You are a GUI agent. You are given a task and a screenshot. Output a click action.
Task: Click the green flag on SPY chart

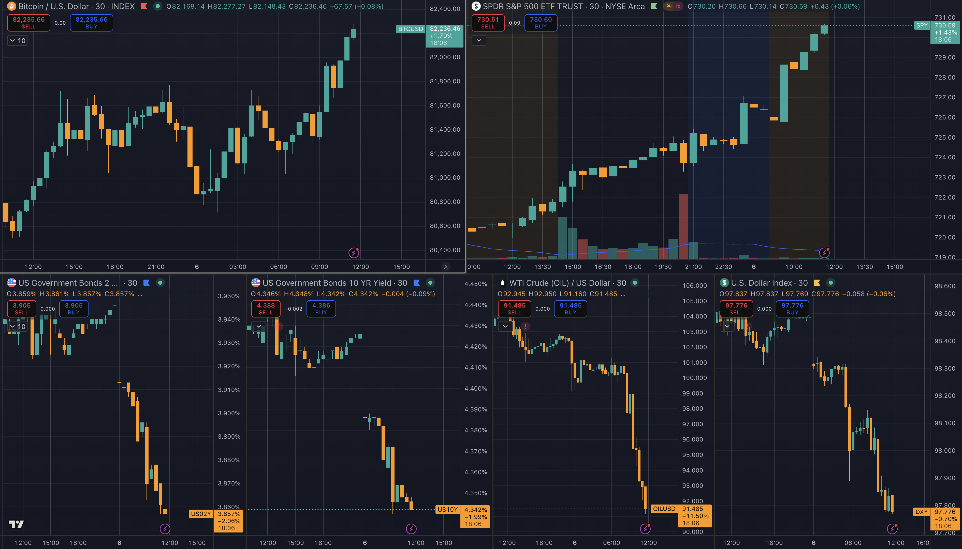654,6
